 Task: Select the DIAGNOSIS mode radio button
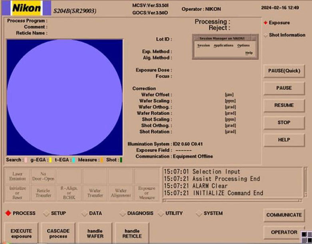pos(123,214)
